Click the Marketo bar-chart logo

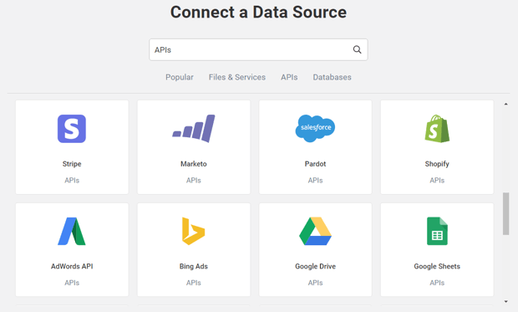(x=194, y=128)
